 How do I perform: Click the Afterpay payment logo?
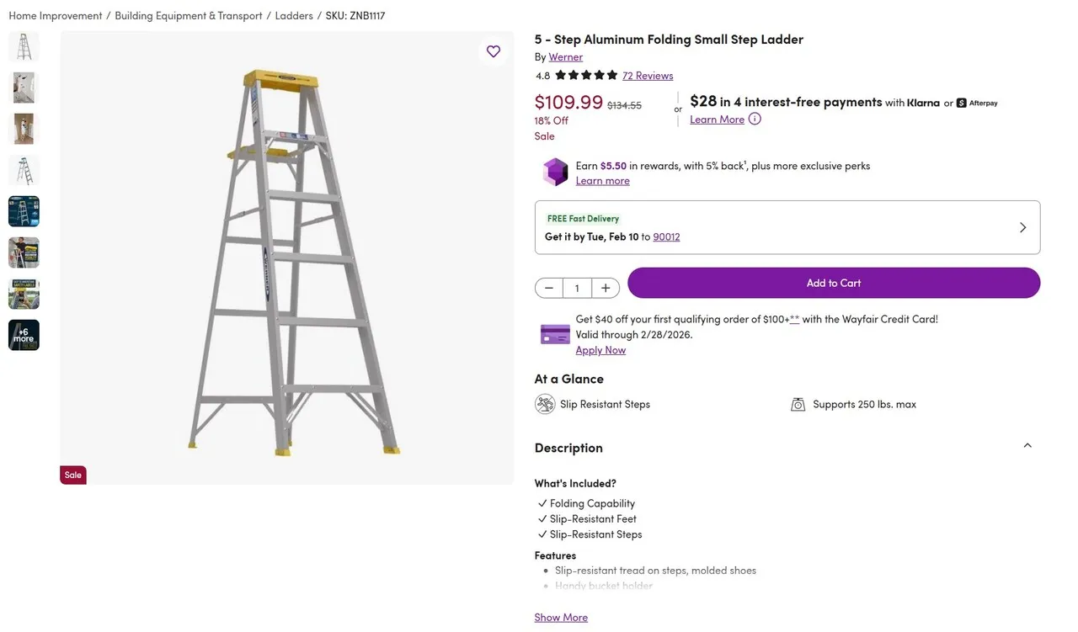click(979, 103)
